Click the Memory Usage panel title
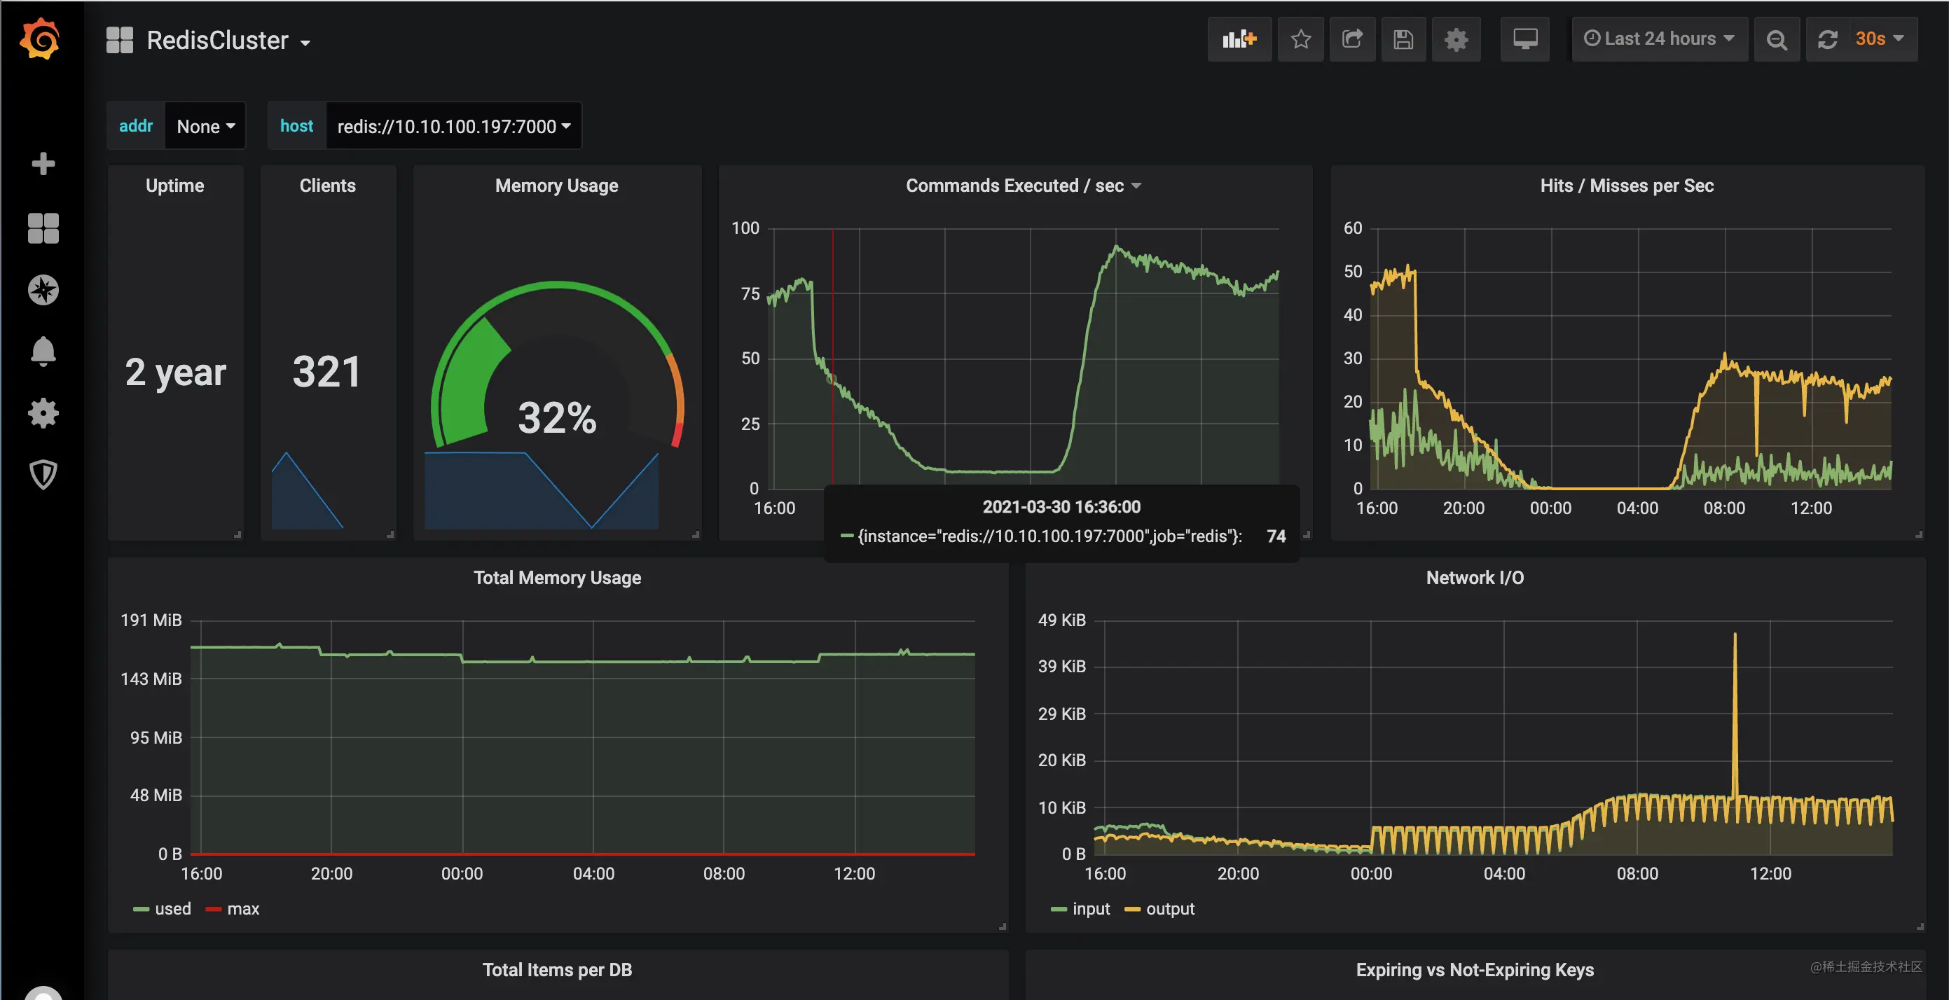This screenshot has width=1949, height=1000. pyautogui.click(x=557, y=186)
